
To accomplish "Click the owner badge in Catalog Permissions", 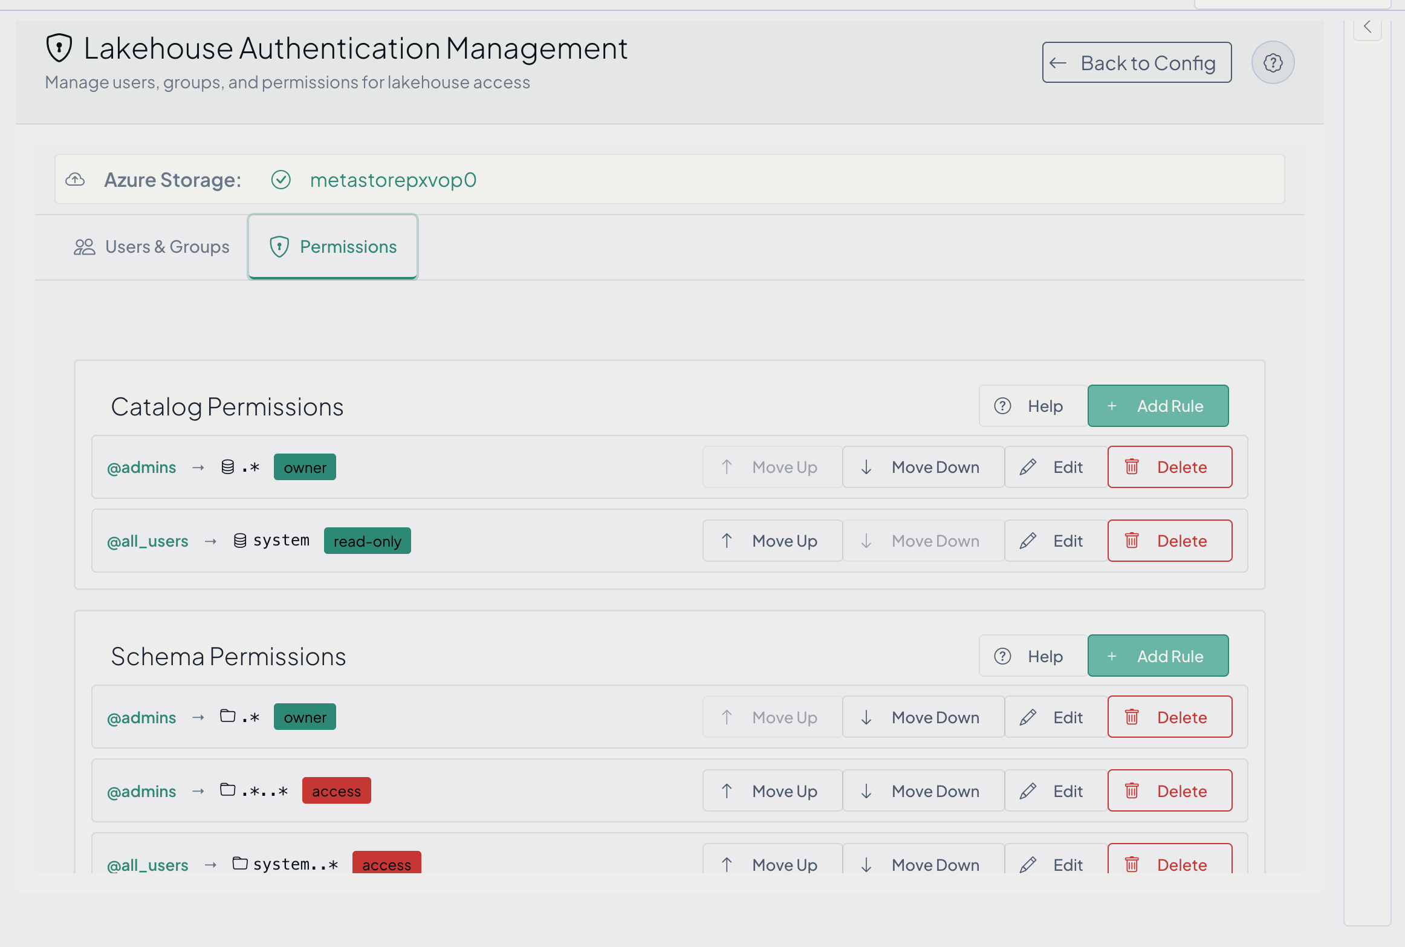I will (305, 467).
